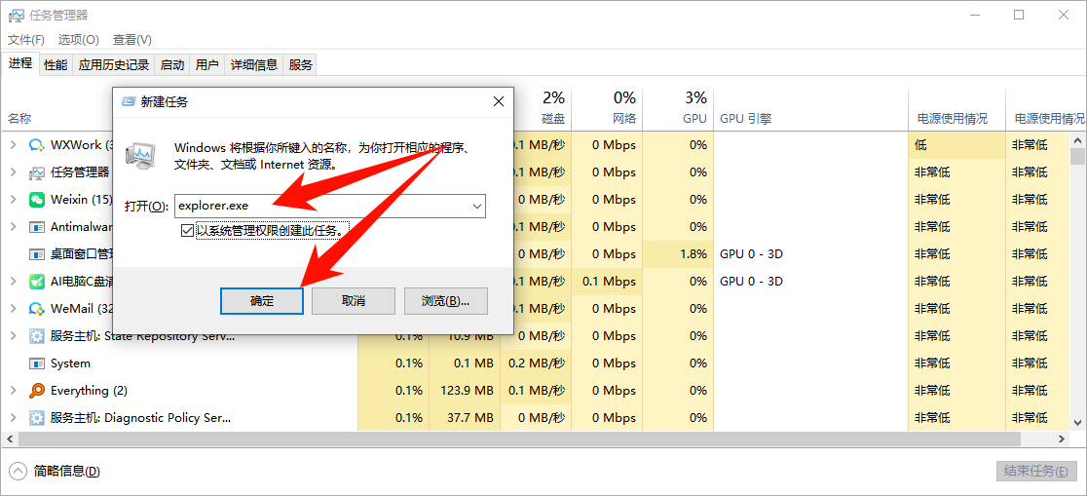This screenshot has height=496, width=1087.
Task: Click the 浏览(B)... button
Action: 445,301
